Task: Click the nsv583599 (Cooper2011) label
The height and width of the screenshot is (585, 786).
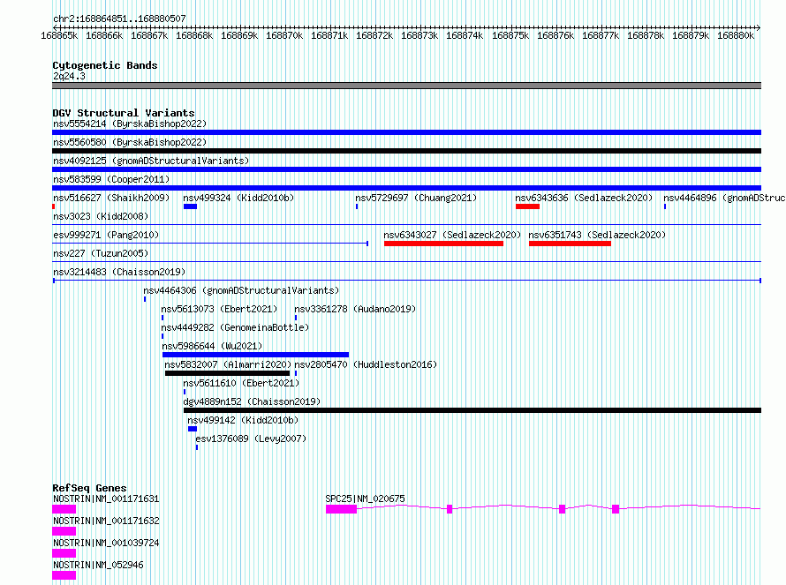Action: [x=111, y=179]
